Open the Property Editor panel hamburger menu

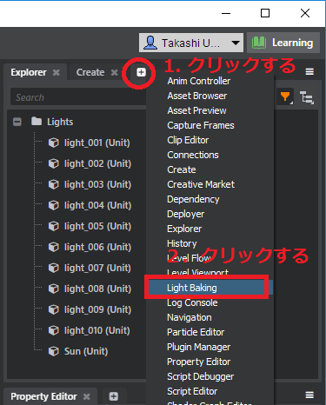click(309, 395)
